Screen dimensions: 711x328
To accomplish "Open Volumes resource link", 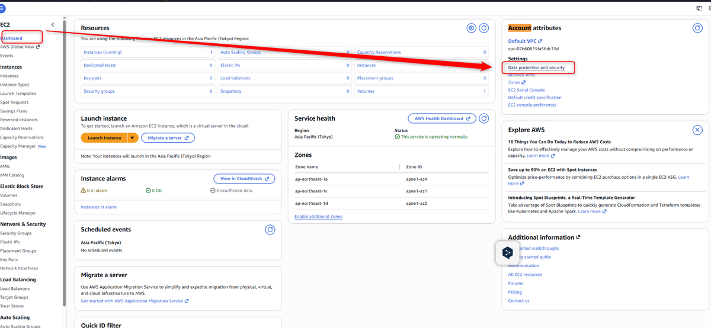I will 366,91.
